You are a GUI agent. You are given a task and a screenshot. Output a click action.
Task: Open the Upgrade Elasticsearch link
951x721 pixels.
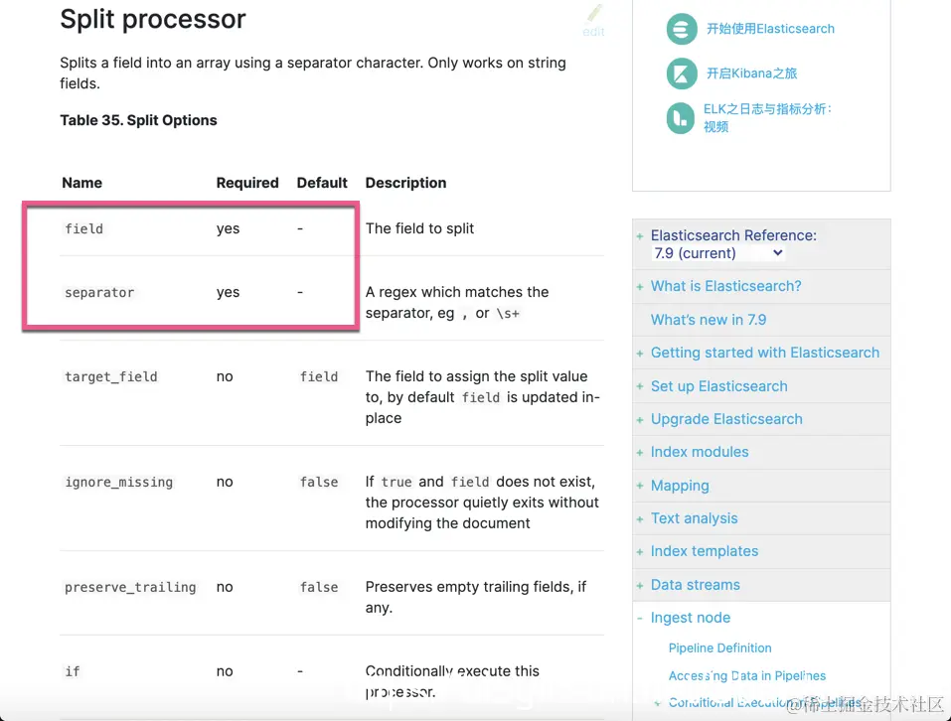coord(726,419)
